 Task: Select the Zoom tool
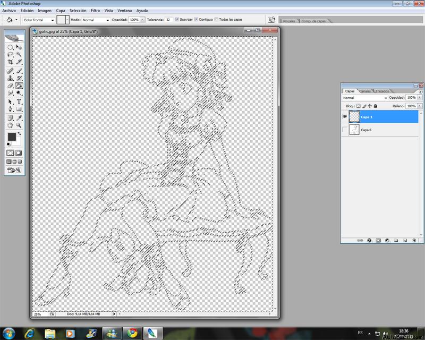coord(19,125)
